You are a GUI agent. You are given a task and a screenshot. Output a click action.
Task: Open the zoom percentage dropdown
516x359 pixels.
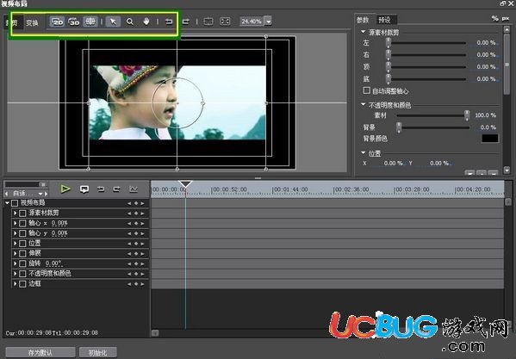point(269,22)
